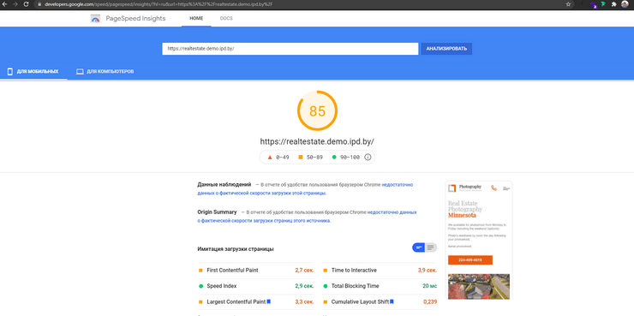Switch metrics to expanded description view
This screenshot has height=316, width=634.
(431, 247)
